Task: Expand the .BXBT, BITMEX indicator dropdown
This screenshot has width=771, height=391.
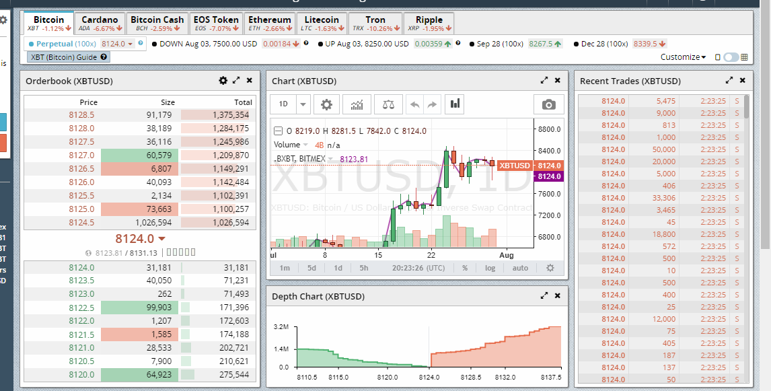Action: coord(330,159)
